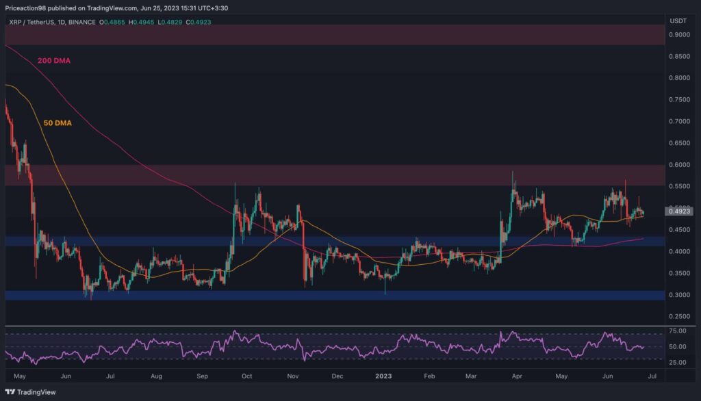Click the 0.3500 price axis label
Screen dimensions: 701x401
click(679, 273)
